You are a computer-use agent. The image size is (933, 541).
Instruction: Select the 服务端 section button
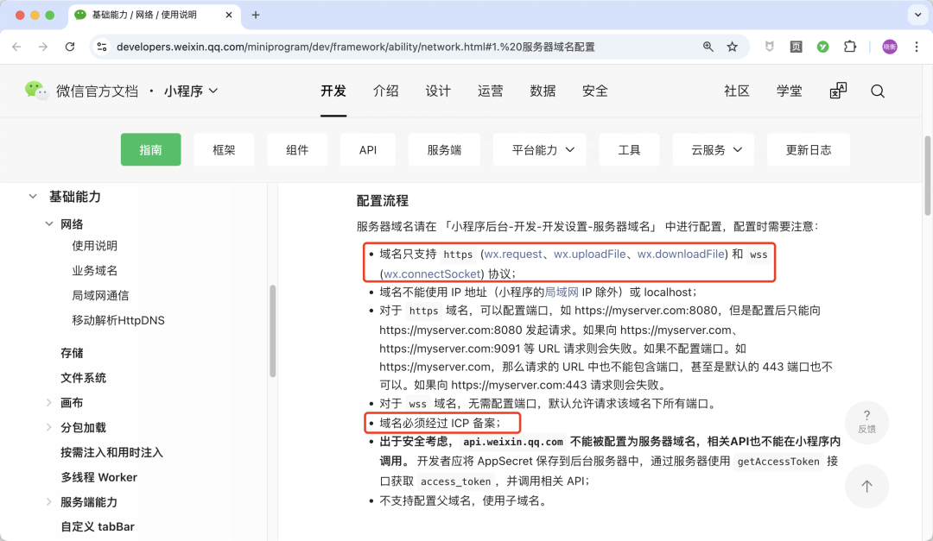click(444, 150)
